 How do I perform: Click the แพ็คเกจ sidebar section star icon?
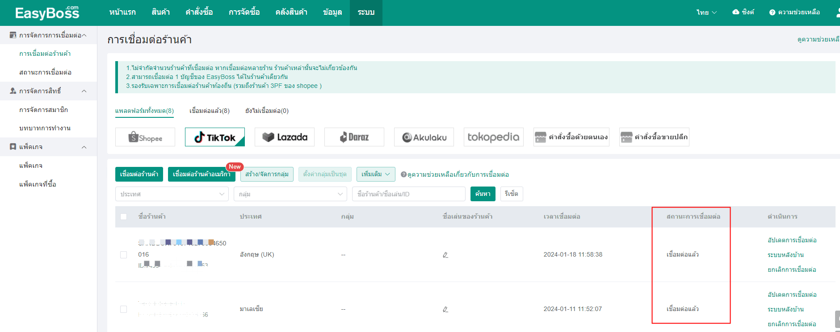13,147
